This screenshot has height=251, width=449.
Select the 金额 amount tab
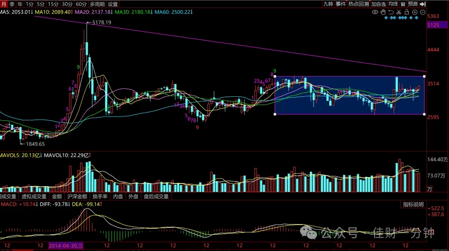coord(57,196)
